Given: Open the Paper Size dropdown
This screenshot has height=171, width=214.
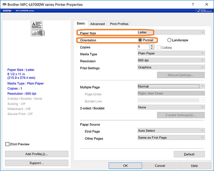Looking at the screenshot, I should pos(171,32).
